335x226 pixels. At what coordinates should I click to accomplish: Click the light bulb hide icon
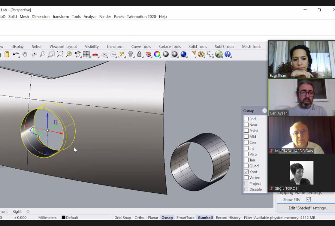[x=131, y=54]
